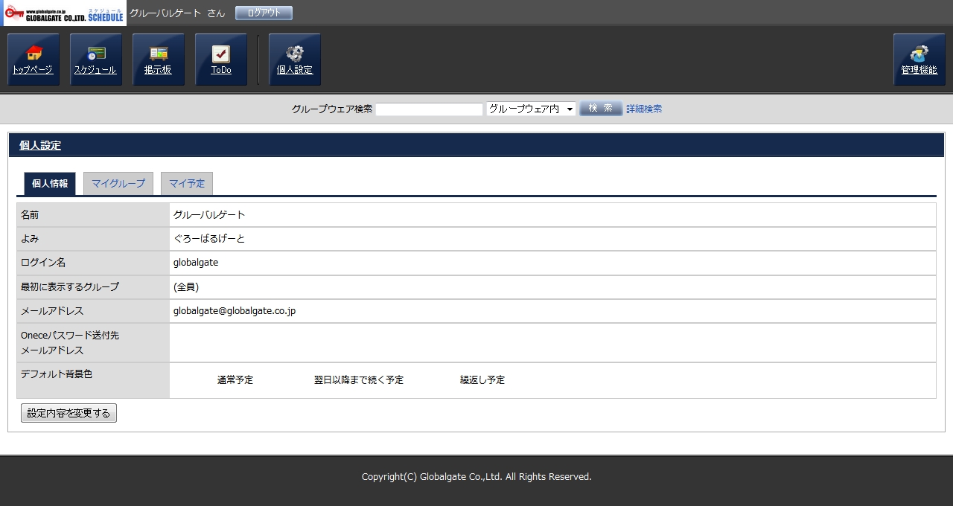Click the 個人設定 gear icon in toolbar
The image size is (953, 506).
pos(295,60)
